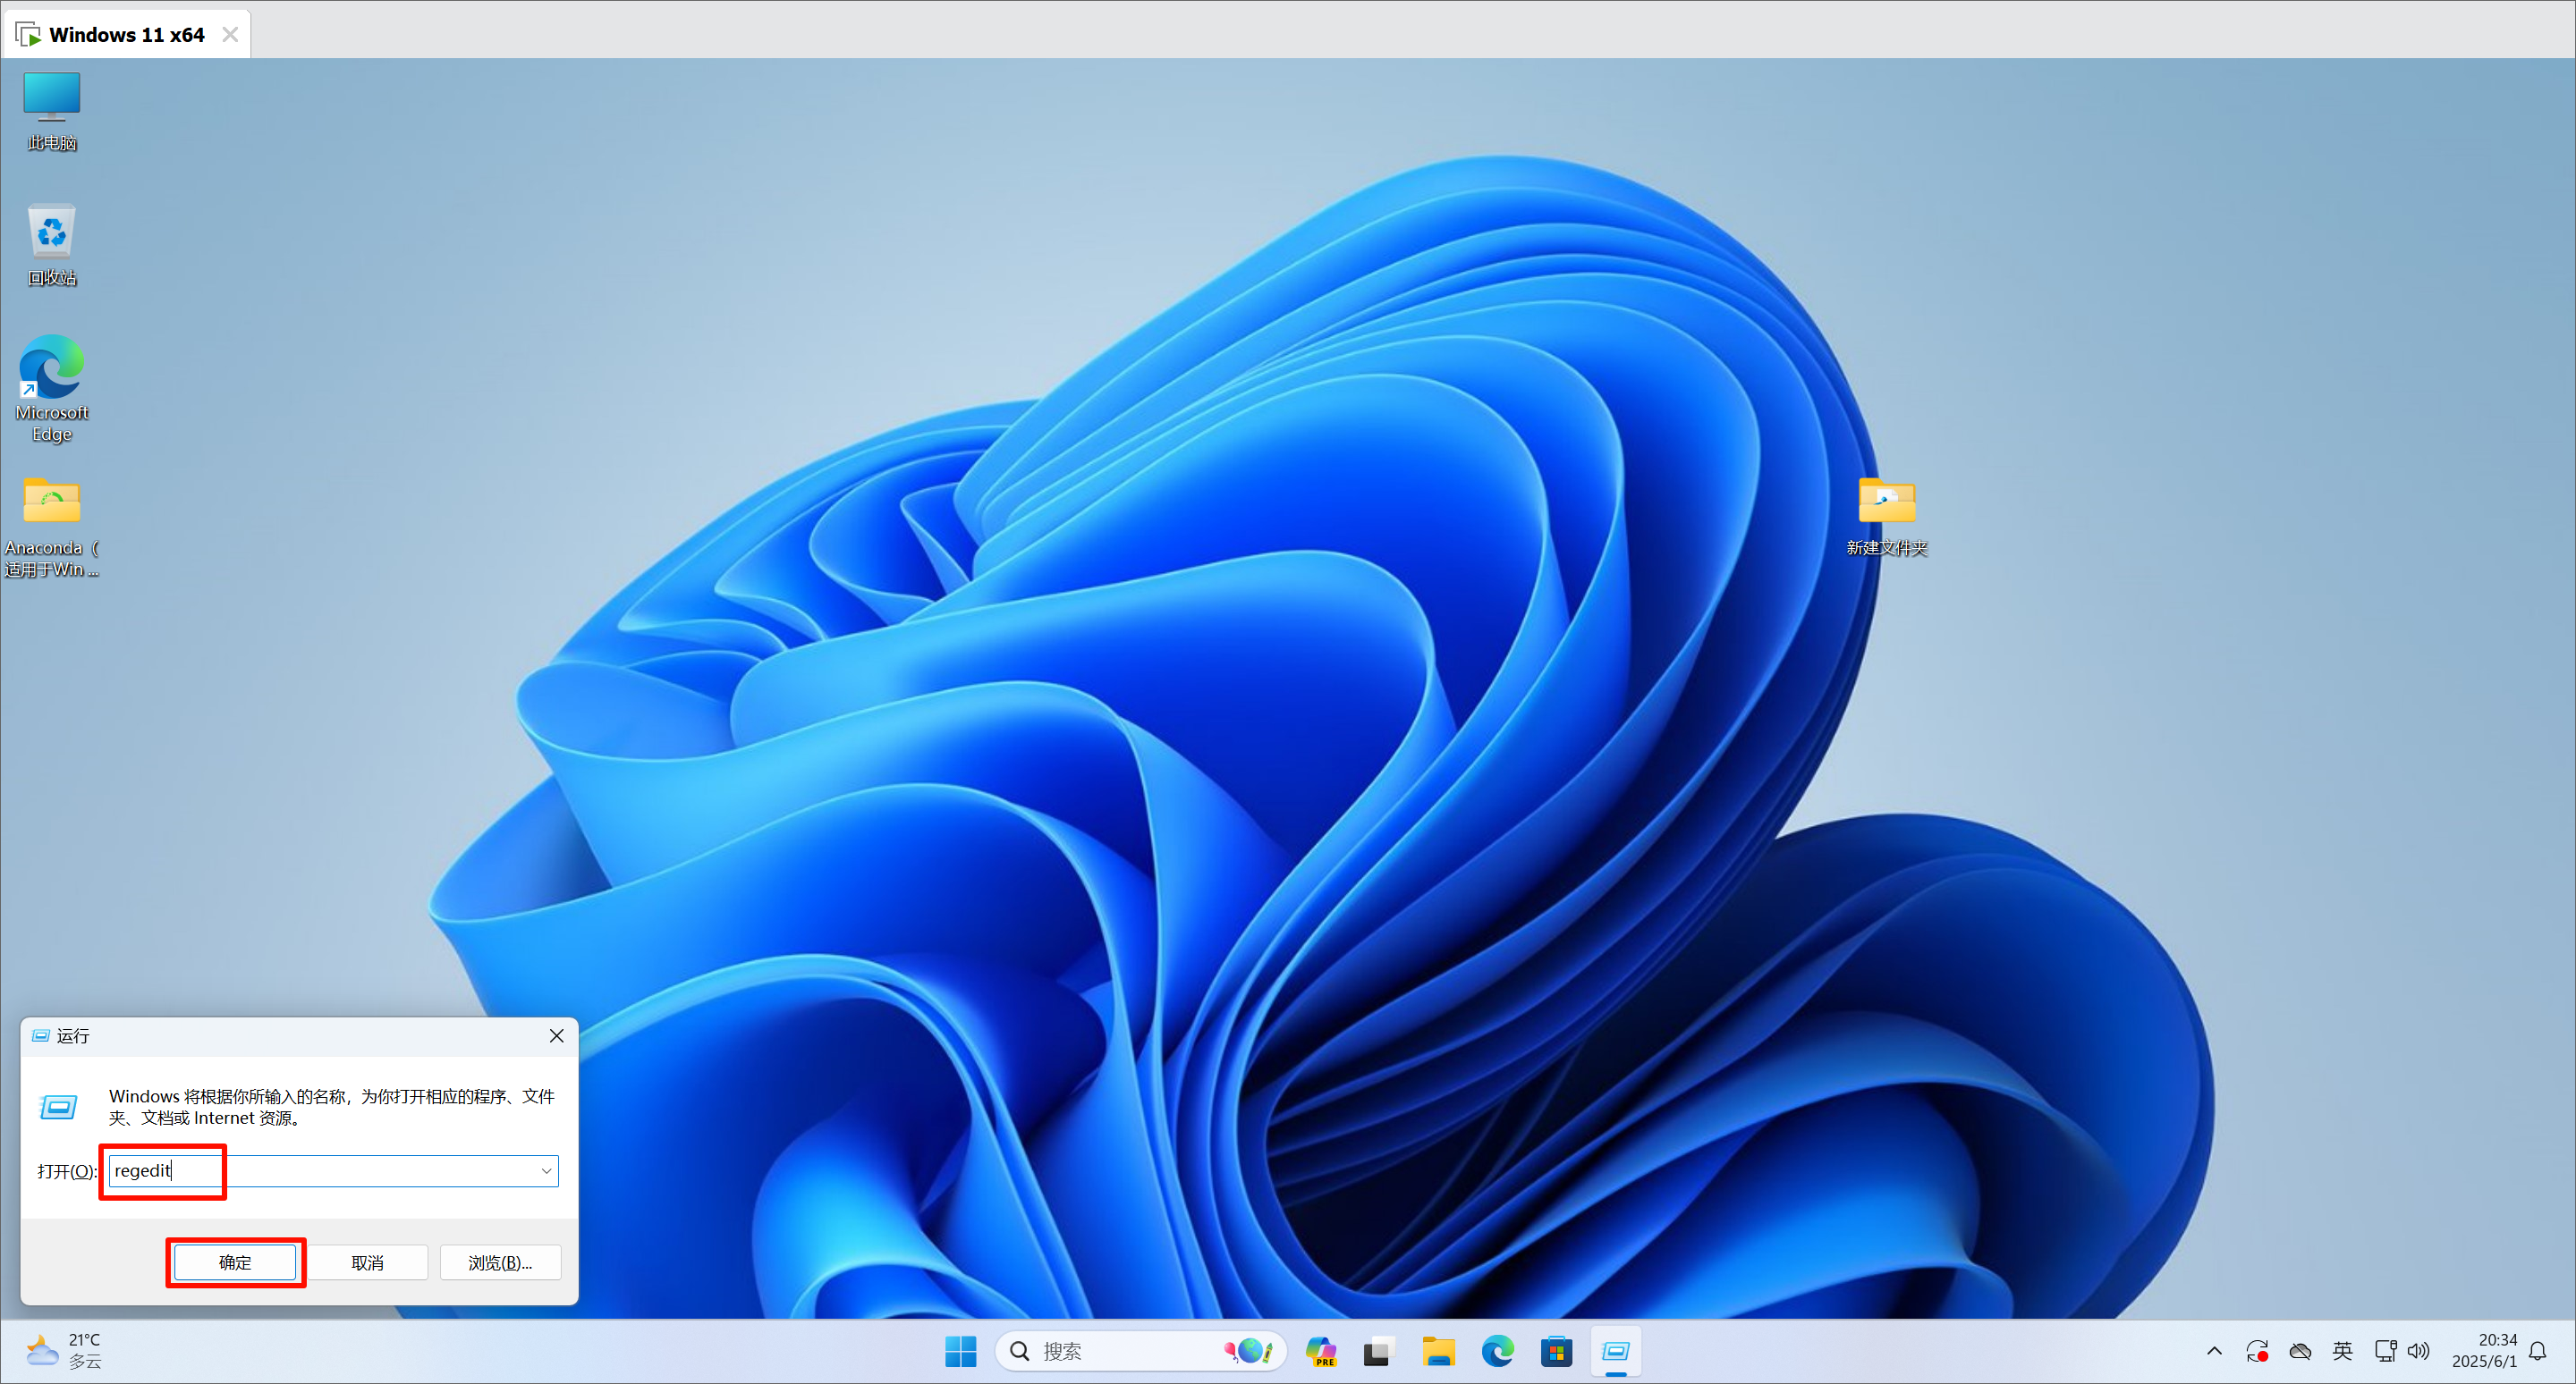Click the 浏览(B)... browse button
2576x1384 pixels.
click(500, 1262)
